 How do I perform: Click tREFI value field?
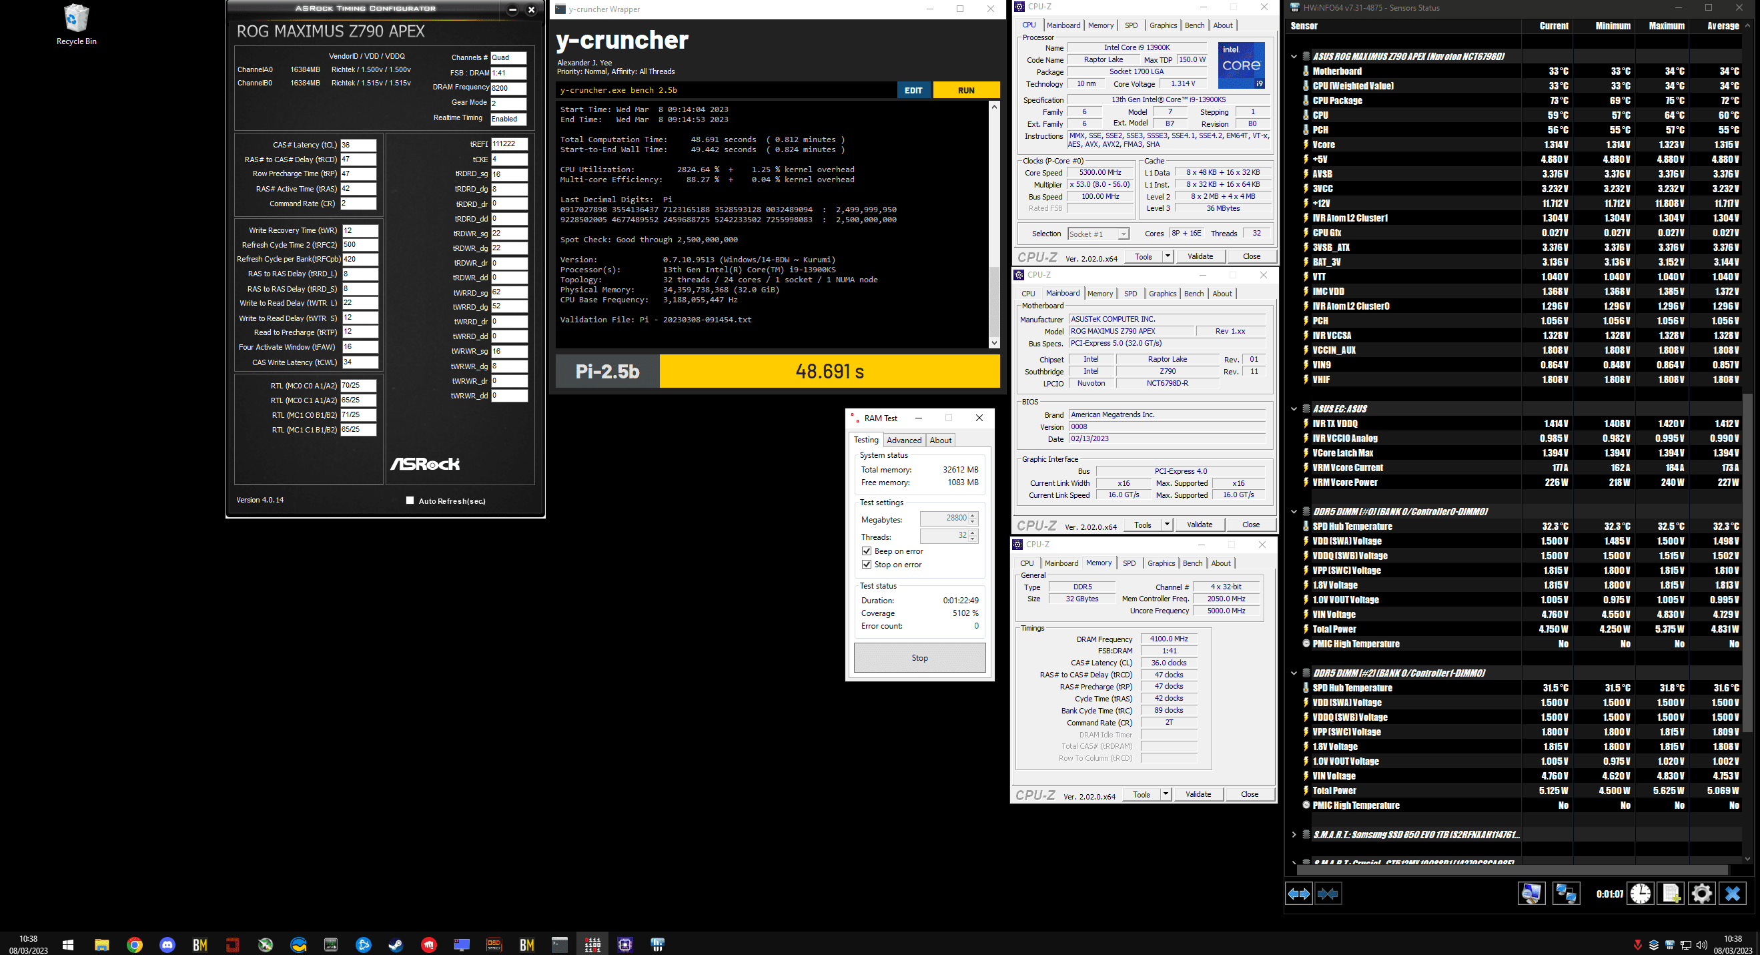pyautogui.click(x=509, y=144)
